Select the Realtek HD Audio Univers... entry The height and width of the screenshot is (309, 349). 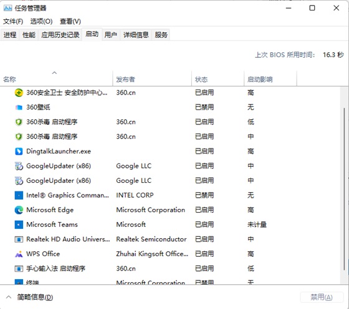[68, 239]
